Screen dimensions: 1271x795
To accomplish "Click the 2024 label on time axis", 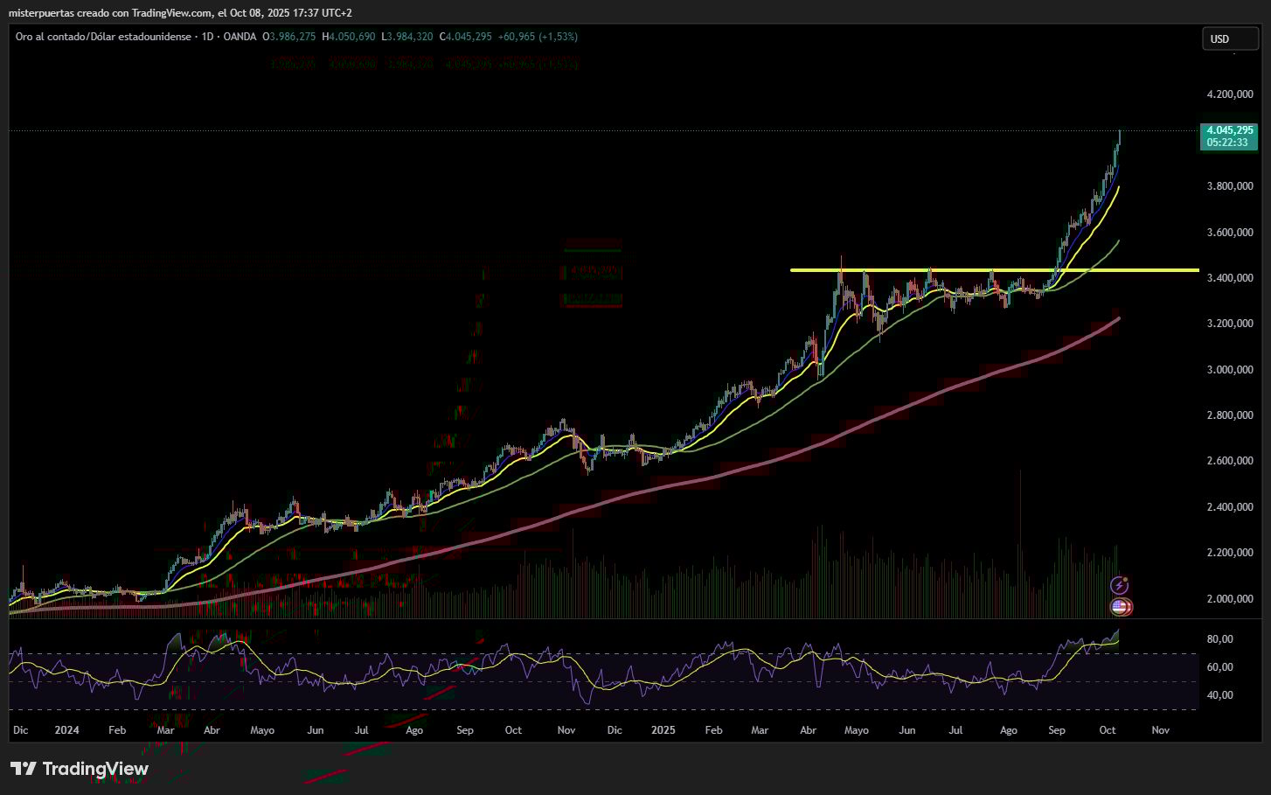I will [x=66, y=730].
